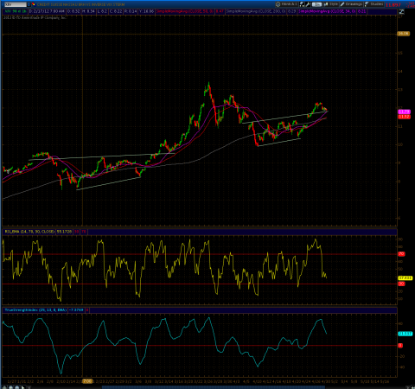Click the RSI 30 level color box
The height and width of the screenshot is (389, 415).
77,232
